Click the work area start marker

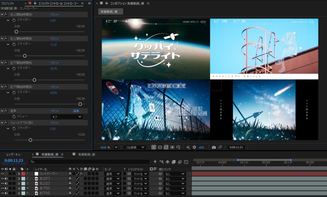click(x=238, y=160)
